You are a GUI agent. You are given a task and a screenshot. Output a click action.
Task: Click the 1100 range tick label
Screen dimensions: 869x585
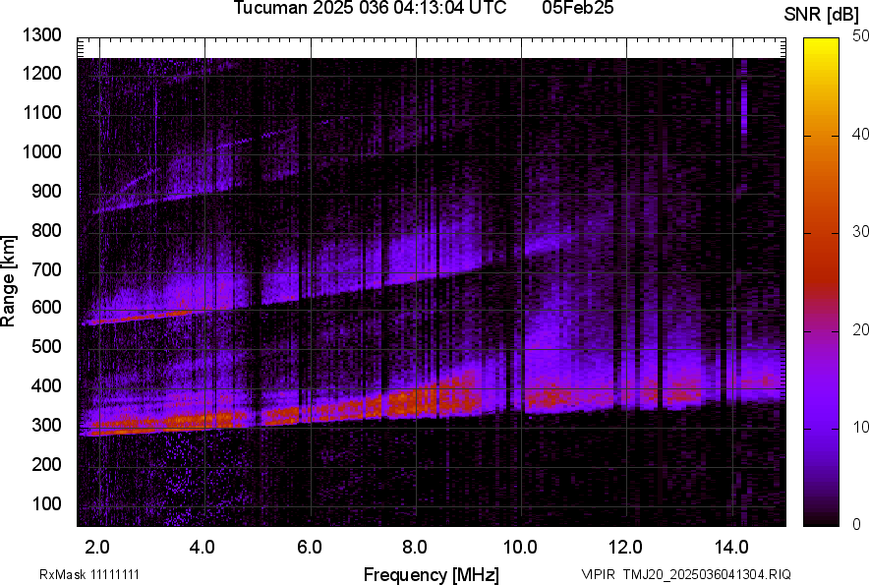(42, 113)
